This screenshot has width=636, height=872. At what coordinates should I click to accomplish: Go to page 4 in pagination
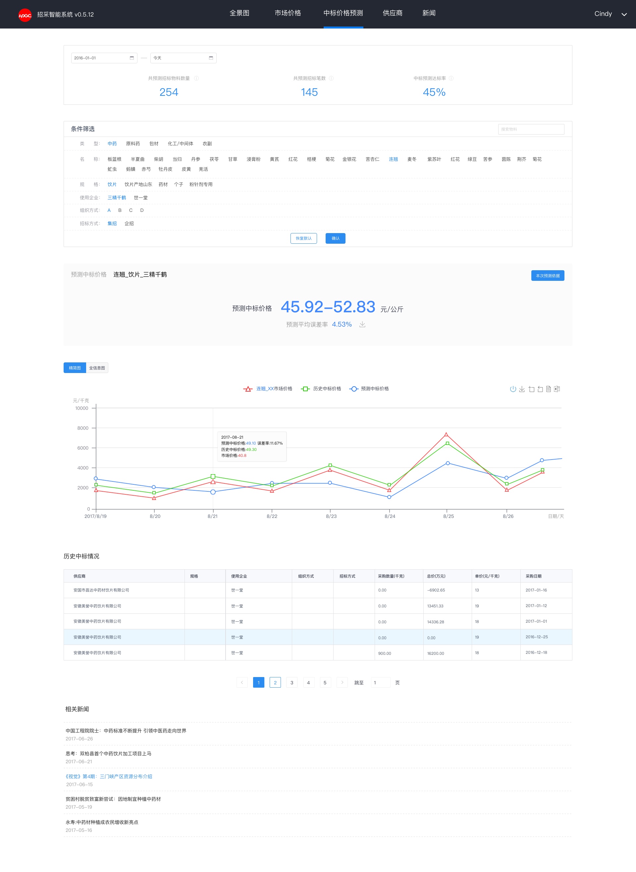(308, 682)
